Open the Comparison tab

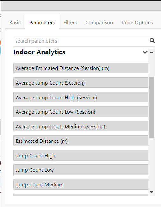99,23
